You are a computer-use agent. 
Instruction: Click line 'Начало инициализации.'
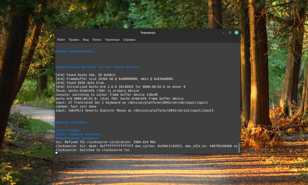click(x=75, y=51)
